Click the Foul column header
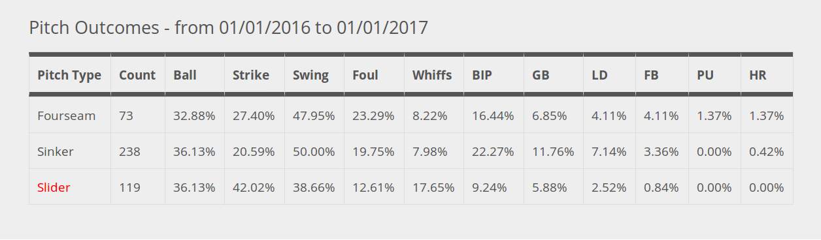821x240 pixels. (x=365, y=75)
